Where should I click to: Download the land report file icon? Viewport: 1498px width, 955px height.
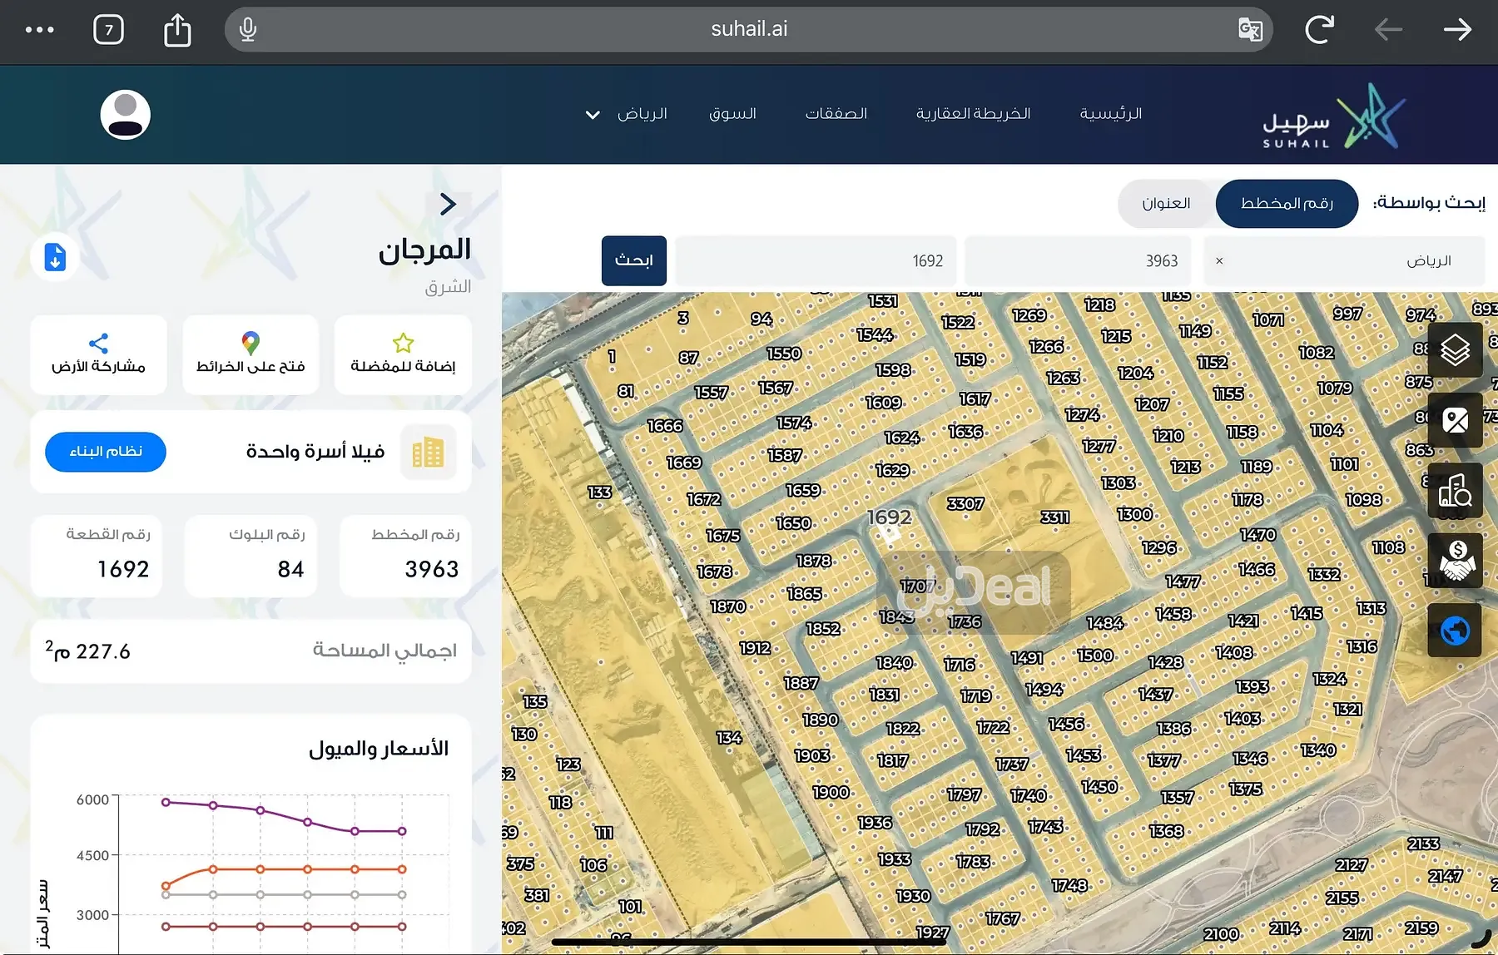click(55, 257)
